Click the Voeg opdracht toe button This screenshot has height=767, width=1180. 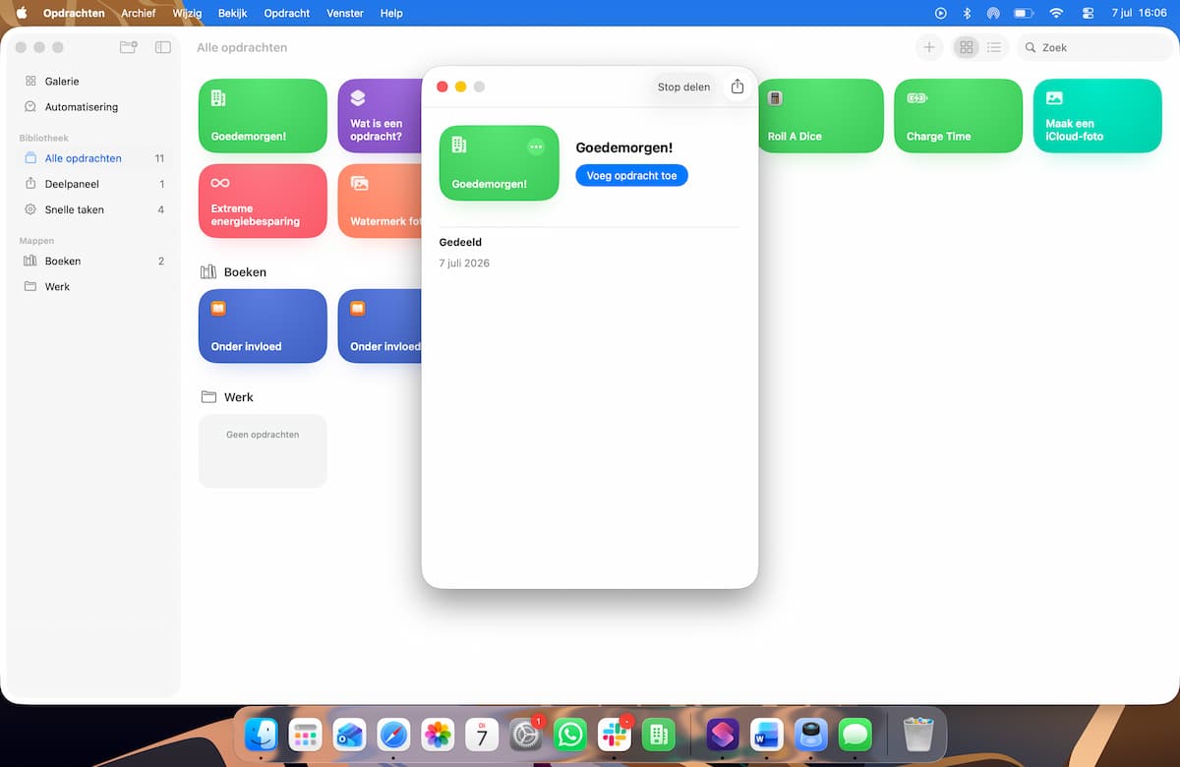[631, 175]
